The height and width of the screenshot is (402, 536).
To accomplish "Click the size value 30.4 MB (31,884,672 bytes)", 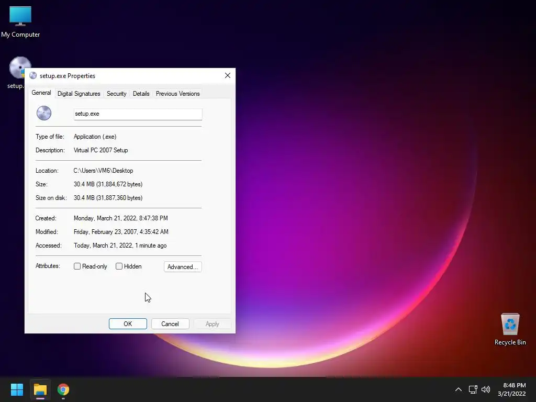I will (108, 184).
